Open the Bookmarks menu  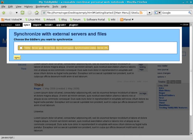pyautogui.click(x=43, y=7)
